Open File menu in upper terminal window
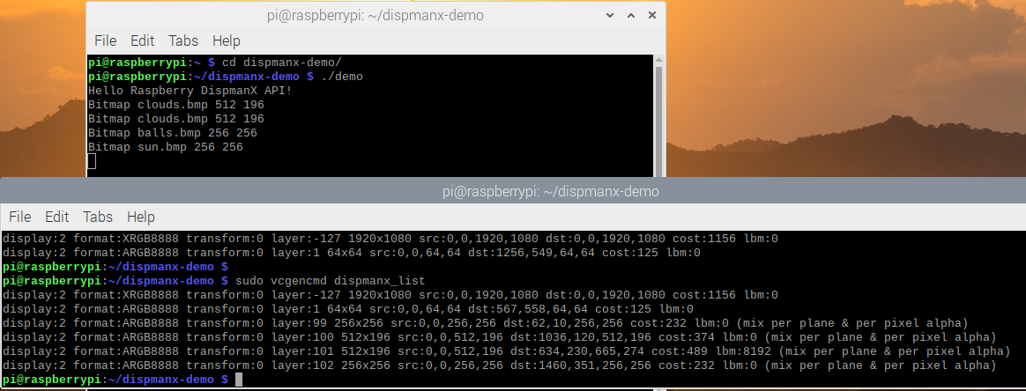Image resolution: width=1026 pixels, height=391 pixels. point(106,41)
